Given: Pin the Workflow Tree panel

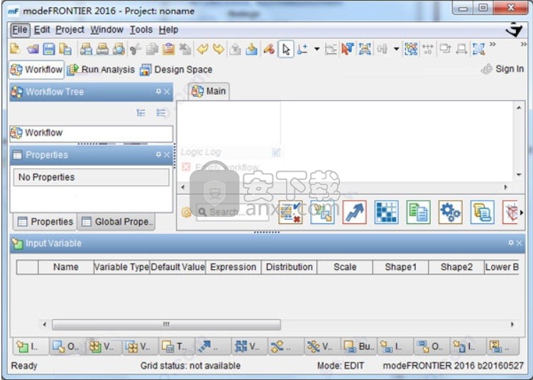Looking at the screenshot, I should (x=158, y=91).
